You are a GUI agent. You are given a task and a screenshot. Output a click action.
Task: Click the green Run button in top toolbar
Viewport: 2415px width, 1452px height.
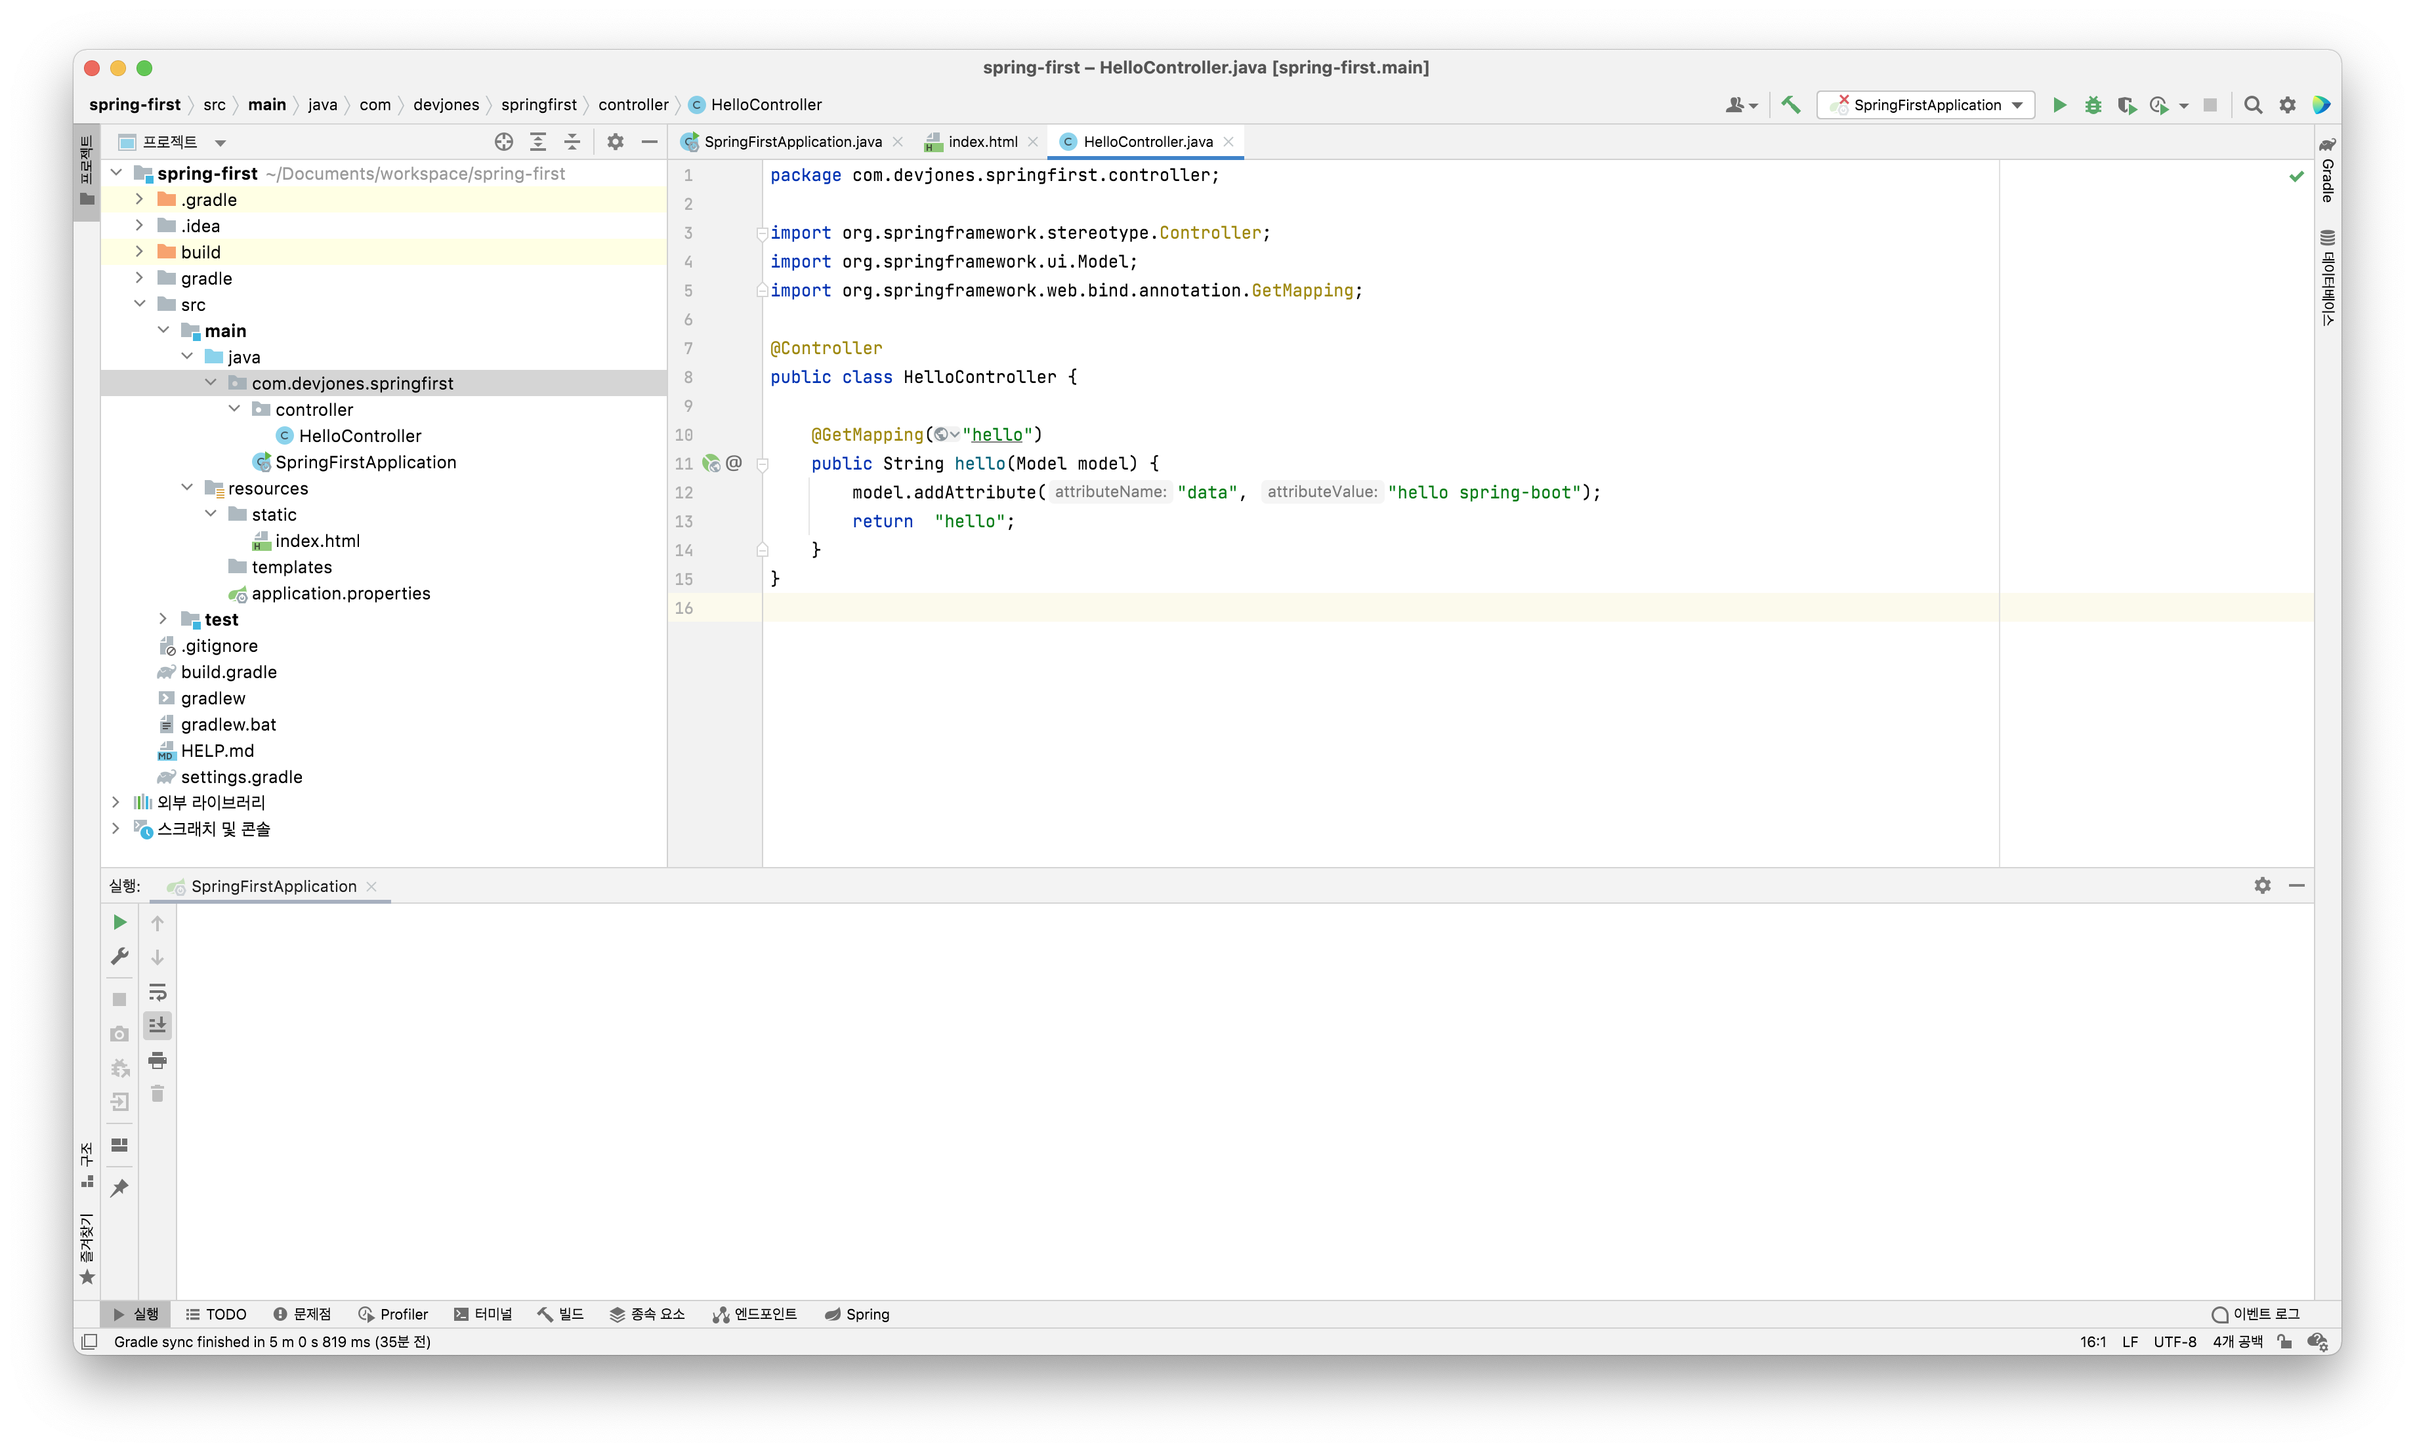coord(2059,105)
